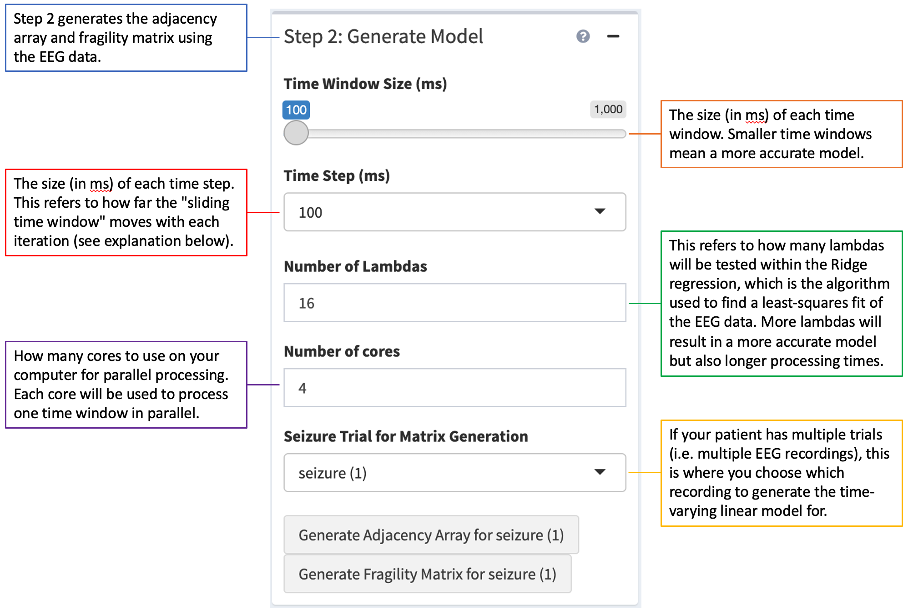Image resolution: width=908 pixels, height=610 pixels.
Task: Click the Number of cores input field
Action: pos(454,388)
